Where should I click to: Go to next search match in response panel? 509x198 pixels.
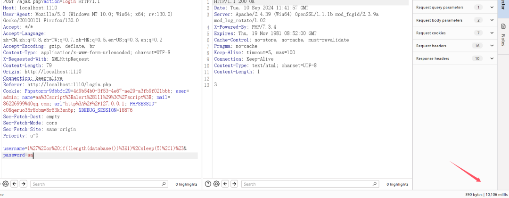(234, 184)
